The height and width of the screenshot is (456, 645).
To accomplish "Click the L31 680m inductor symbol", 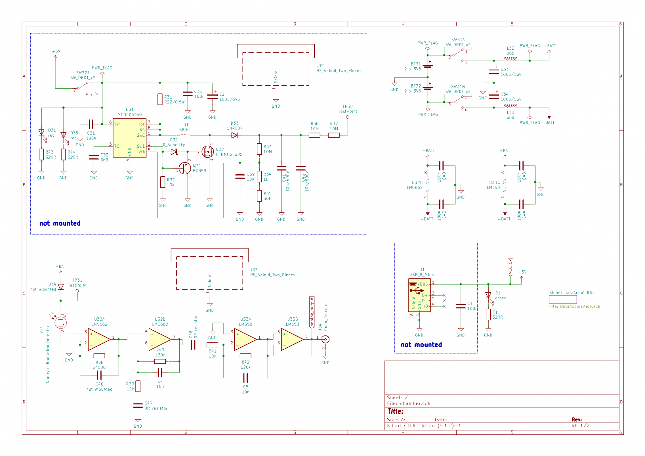I will pyautogui.click(x=185, y=135).
